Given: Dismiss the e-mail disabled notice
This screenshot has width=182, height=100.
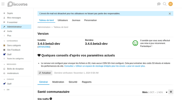Looking at the screenshot, I should click(170, 13).
